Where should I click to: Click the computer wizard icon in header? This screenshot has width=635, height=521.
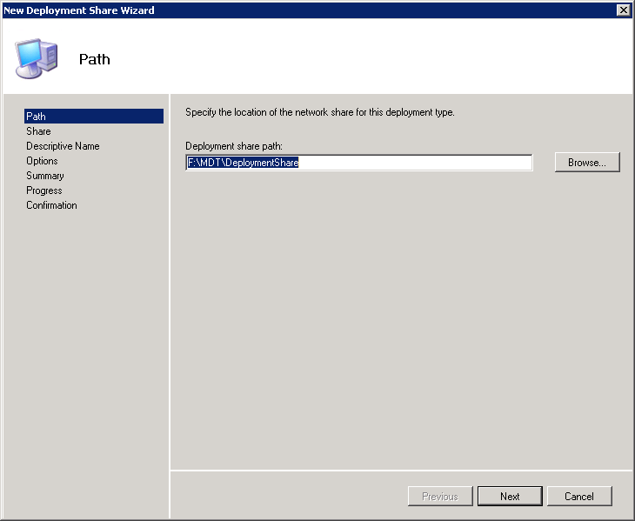point(37,57)
